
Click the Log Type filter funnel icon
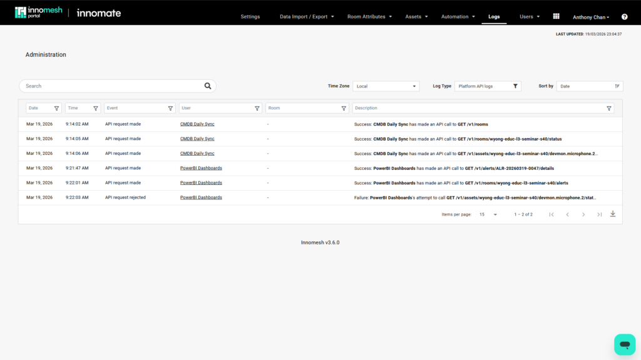coord(515,86)
